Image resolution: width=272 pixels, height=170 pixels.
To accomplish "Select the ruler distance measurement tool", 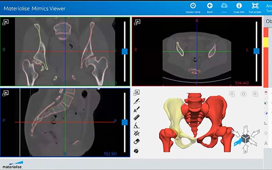I will pyautogui.click(x=136, y=117).
